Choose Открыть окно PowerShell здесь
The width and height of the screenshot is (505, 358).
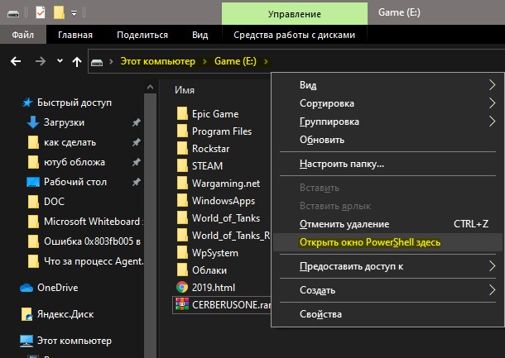point(387,242)
